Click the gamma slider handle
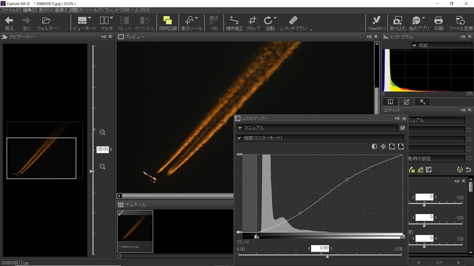 (327, 256)
